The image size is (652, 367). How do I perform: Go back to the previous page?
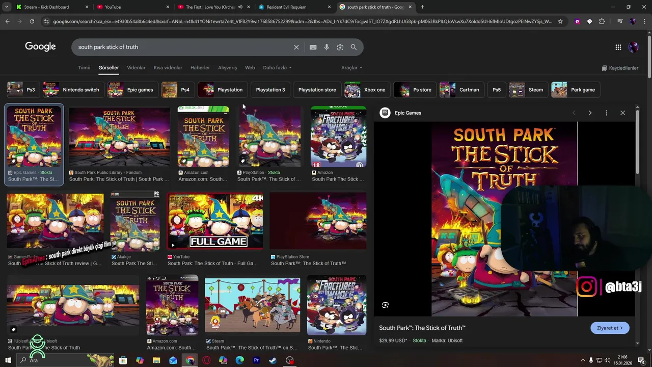point(7,21)
